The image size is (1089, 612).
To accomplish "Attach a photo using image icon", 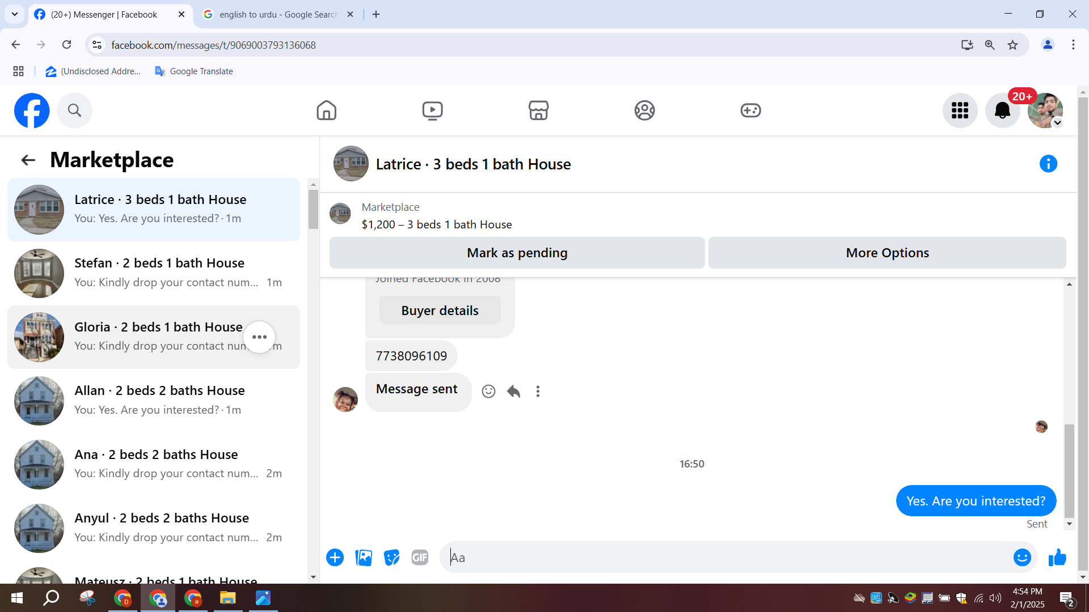I will (x=364, y=558).
